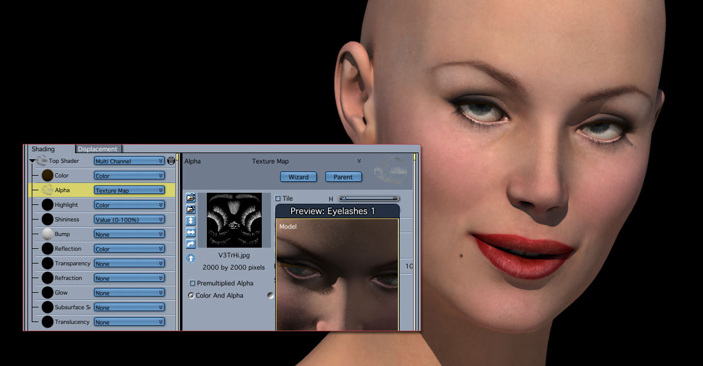Select radio button right of Color And Alpha
Screen dimensions: 703x366
[x=270, y=295]
